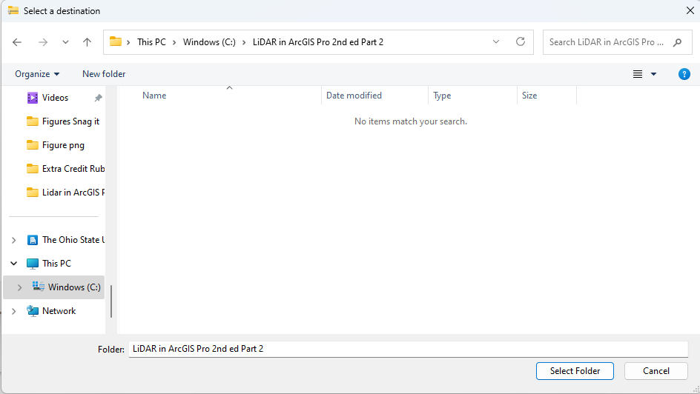
Task: Go back using the back arrow
Action: 17,42
